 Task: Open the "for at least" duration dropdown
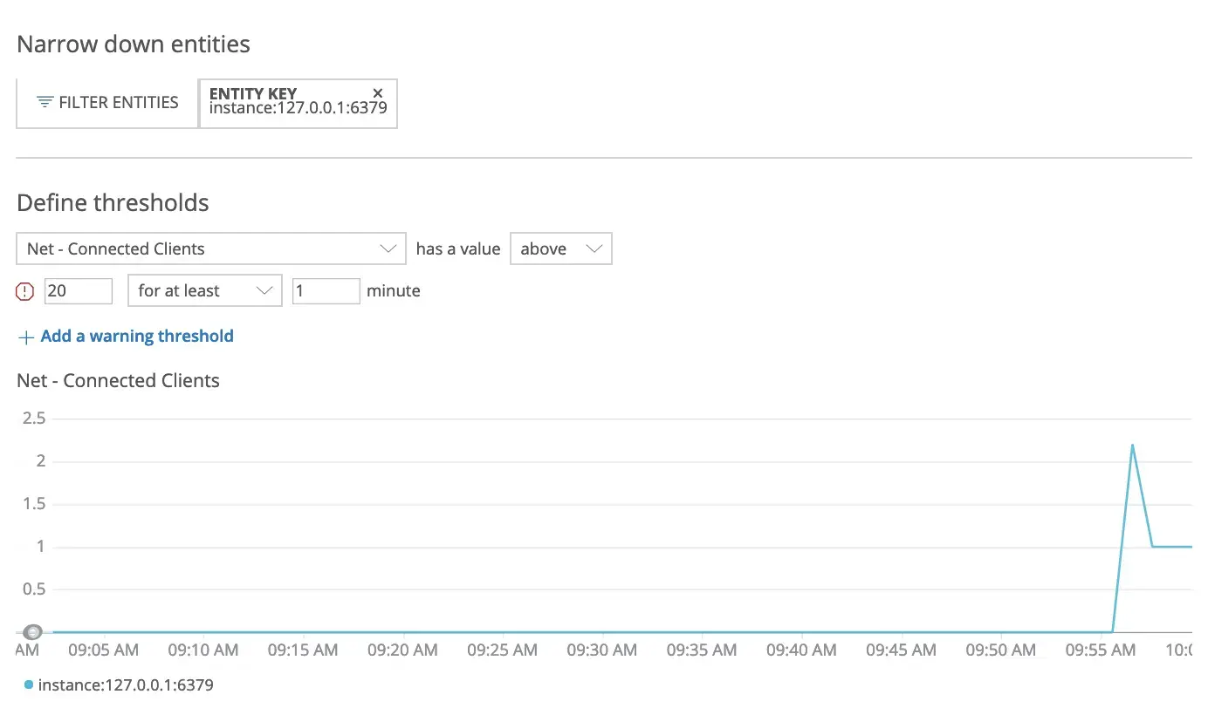204,291
